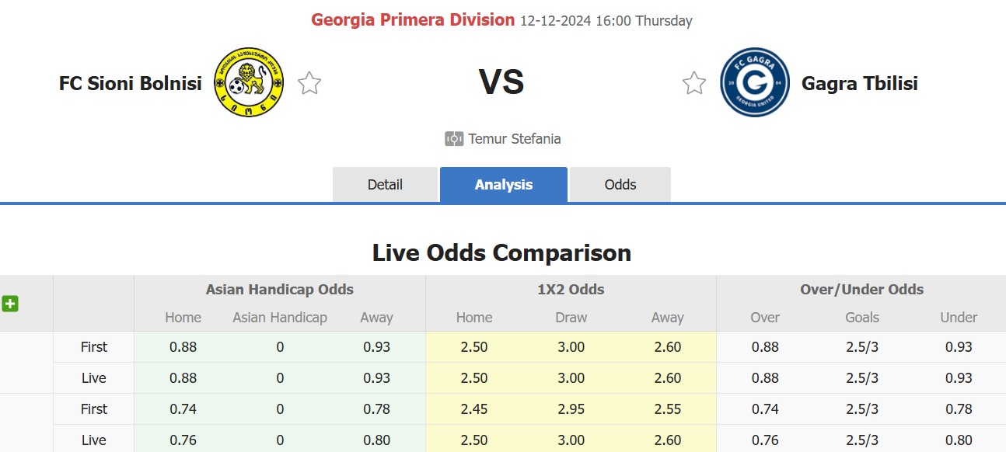
Task: Expand odds rows with green plus icon
Action: coord(10,304)
